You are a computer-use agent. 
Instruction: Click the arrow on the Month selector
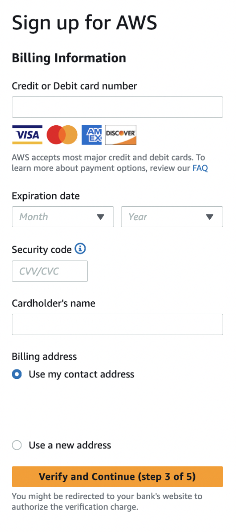[x=101, y=217]
